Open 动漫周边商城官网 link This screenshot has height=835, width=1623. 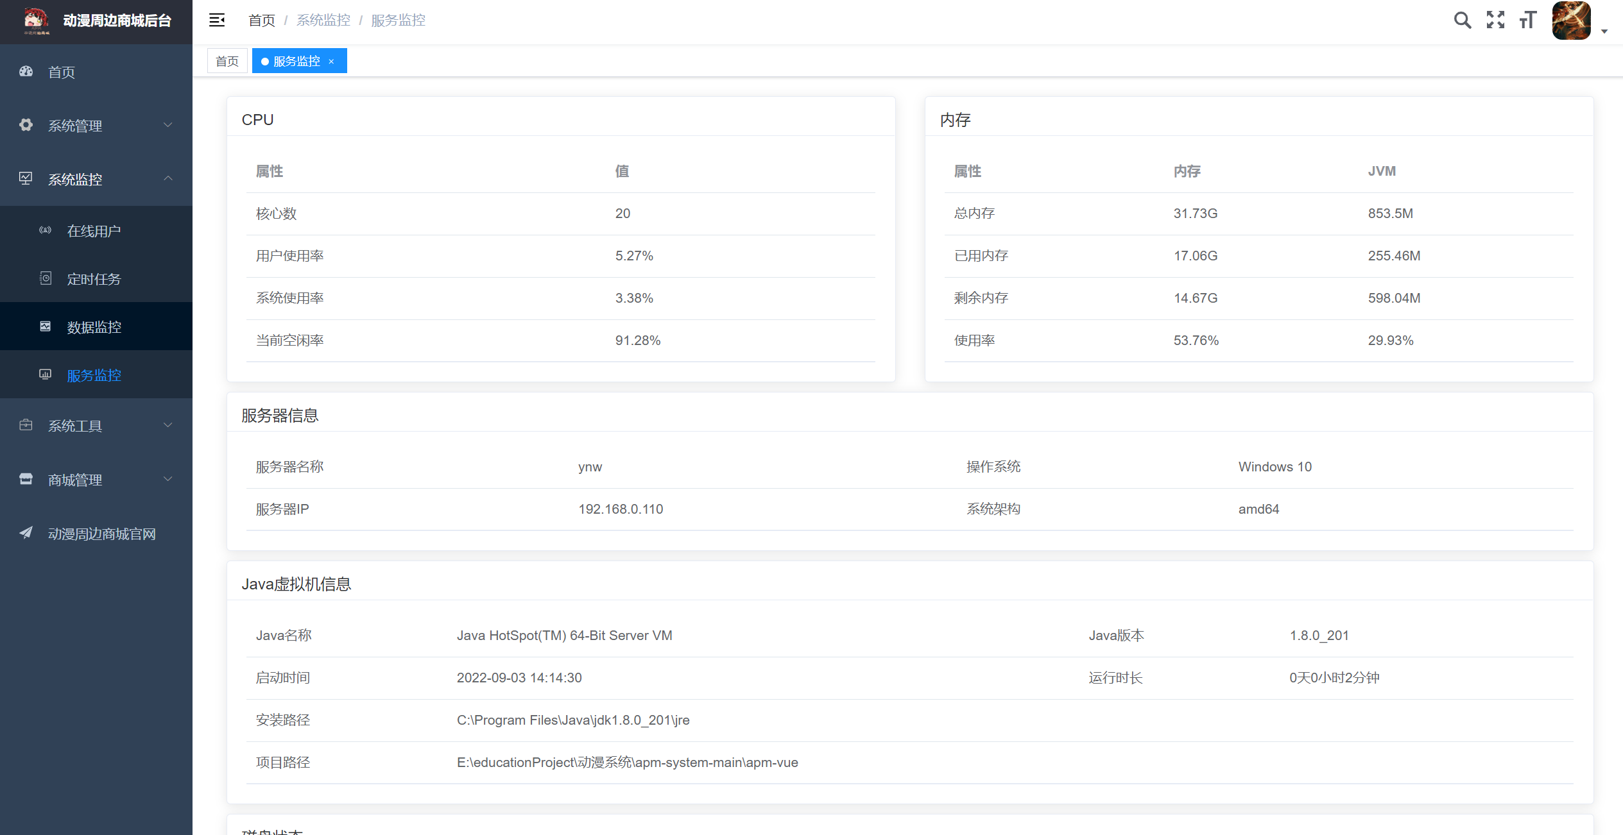tap(101, 534)
